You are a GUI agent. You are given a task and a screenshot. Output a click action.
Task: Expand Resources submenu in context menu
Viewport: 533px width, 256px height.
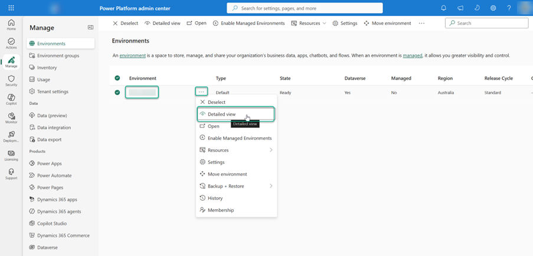(236, 150)
